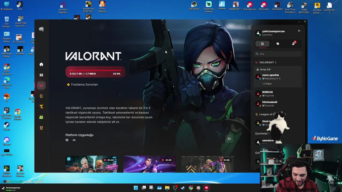Collapse the VALORANT friends group
Image resolution: width=342 pixels, height=192 pixels.
click(266, 62)
